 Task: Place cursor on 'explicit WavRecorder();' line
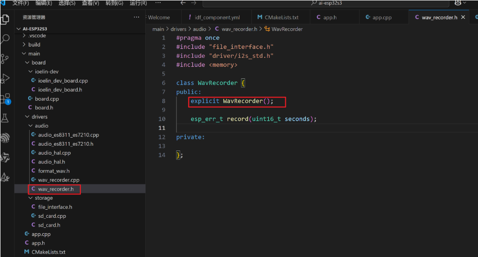pyautogui.click(x=232, y=101)
